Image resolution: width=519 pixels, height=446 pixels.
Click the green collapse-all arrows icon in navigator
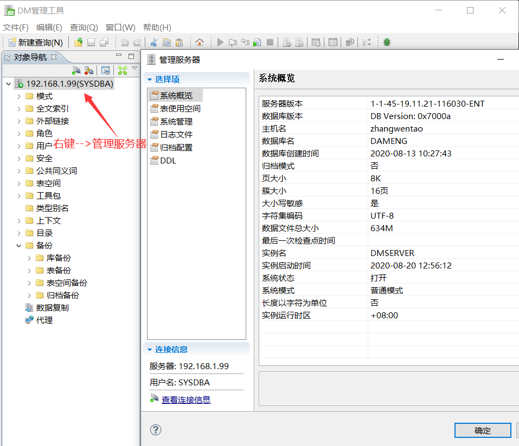pyautogui.click(x=123, y=70)
